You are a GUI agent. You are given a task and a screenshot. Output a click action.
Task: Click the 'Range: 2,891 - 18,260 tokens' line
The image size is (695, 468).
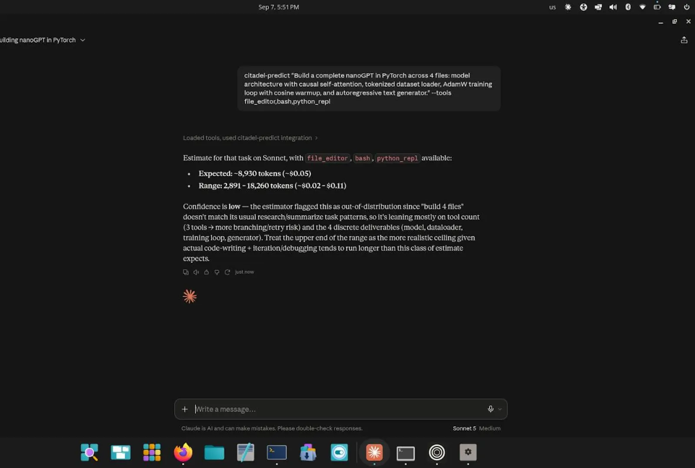click(x=272, y=186)
